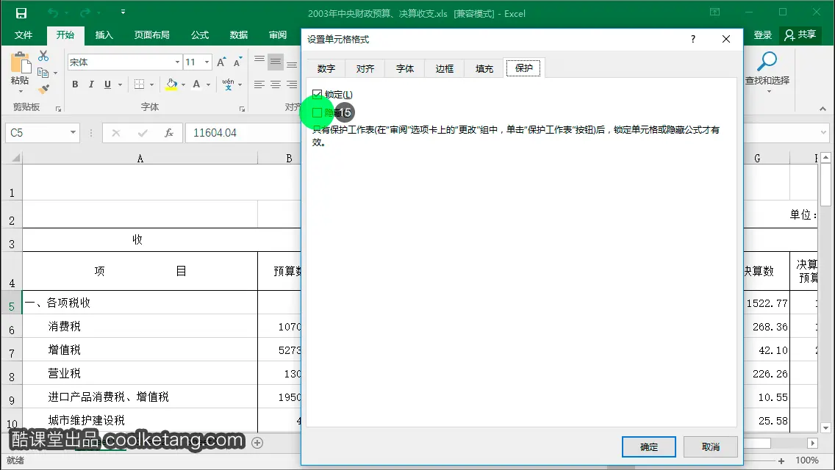Viewport: 835px width, 470px height.
Task: Collapse the ribbon with the chevron
Action: pos(823,109)
